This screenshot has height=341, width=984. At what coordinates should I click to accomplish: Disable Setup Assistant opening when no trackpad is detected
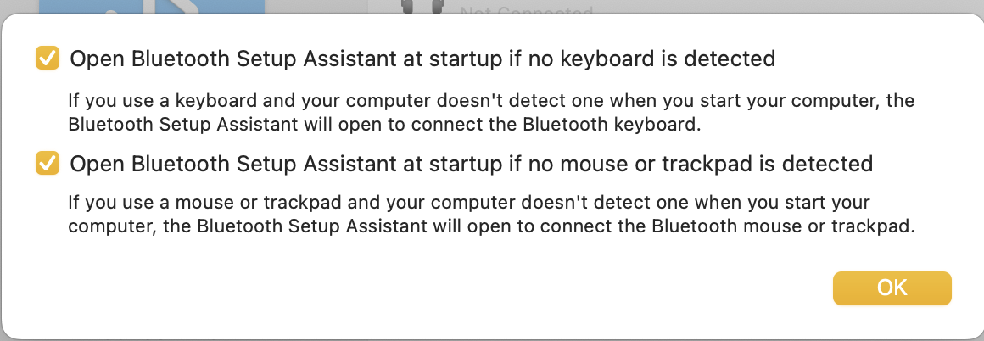[x=47, y=163]
